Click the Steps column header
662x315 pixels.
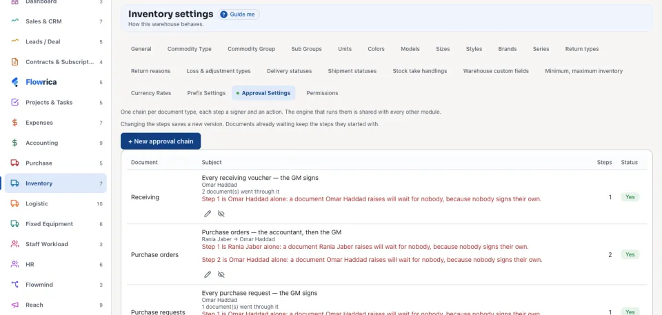tap(604, 162)
